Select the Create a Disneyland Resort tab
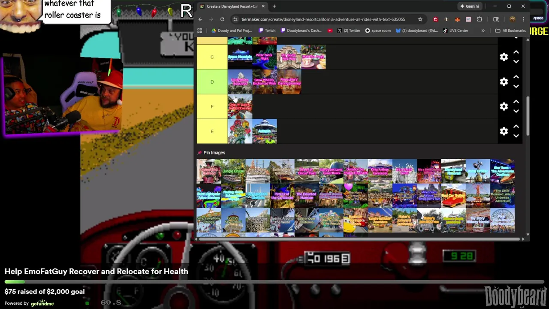This screenshot has width=549, height=309. click(x=232, y=6)
